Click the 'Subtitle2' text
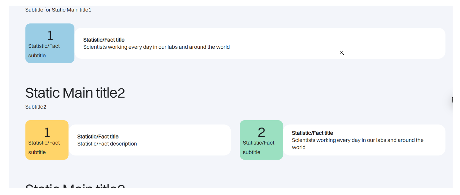The width and height of the screenshot is (460, 195). tap(36, 107)
